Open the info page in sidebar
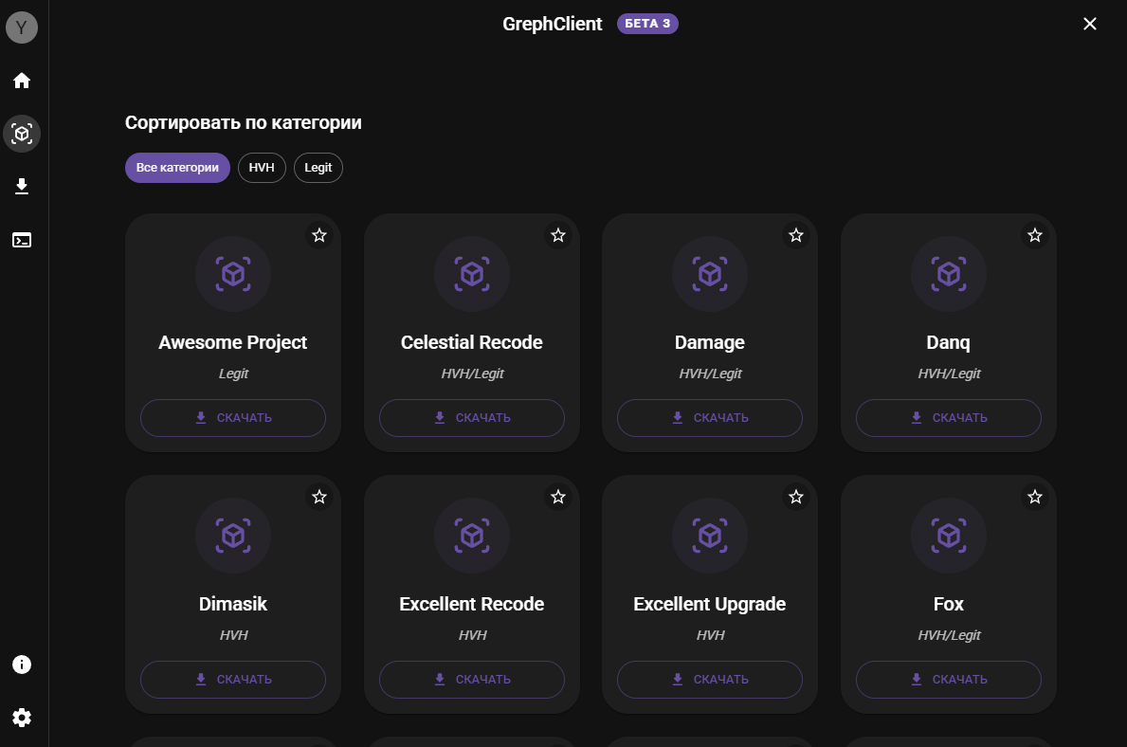 click(22, 665)
